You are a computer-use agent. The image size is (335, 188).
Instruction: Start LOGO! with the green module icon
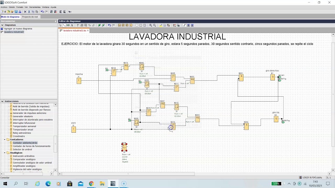52,12
